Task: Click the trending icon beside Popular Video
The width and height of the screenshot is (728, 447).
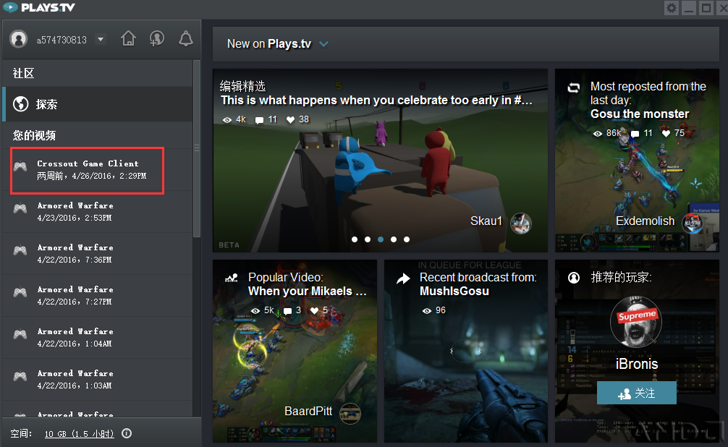Action: 232,278
